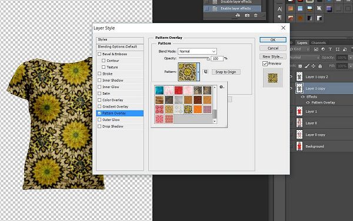Click the Snap to Origin button
The image size is (353, 221).
click(x=226, y=72)
